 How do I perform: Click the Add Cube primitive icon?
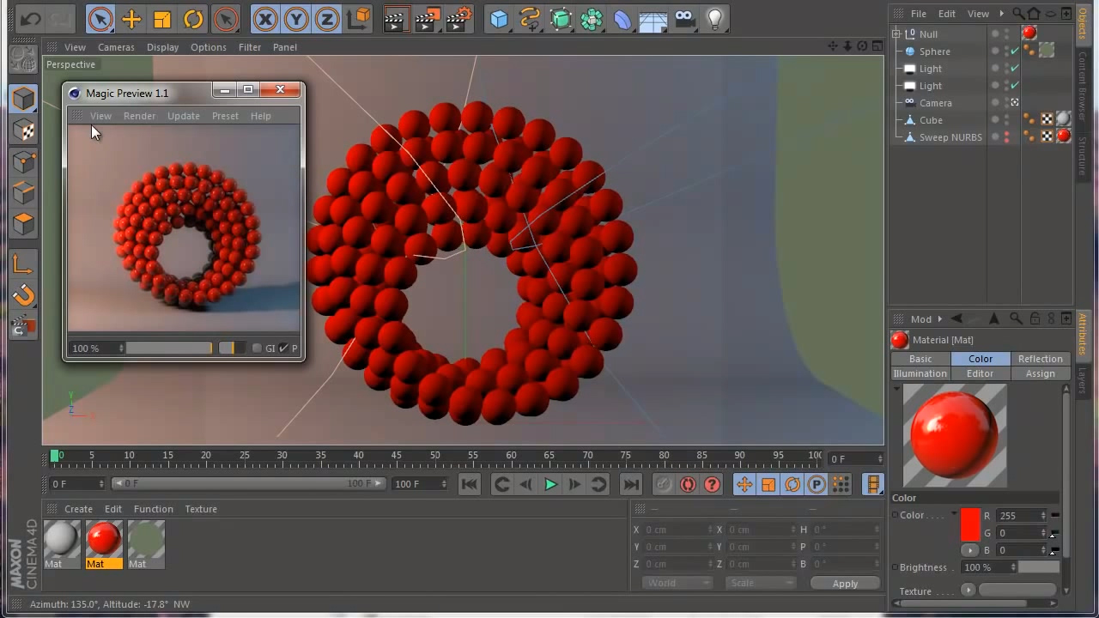[x=499, y=19]
